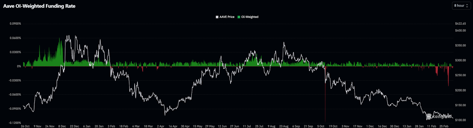The height and width of the screenshot is (128, 473).
Task: Click the white AAVE Price legend swatch
Action: point(217,17)
